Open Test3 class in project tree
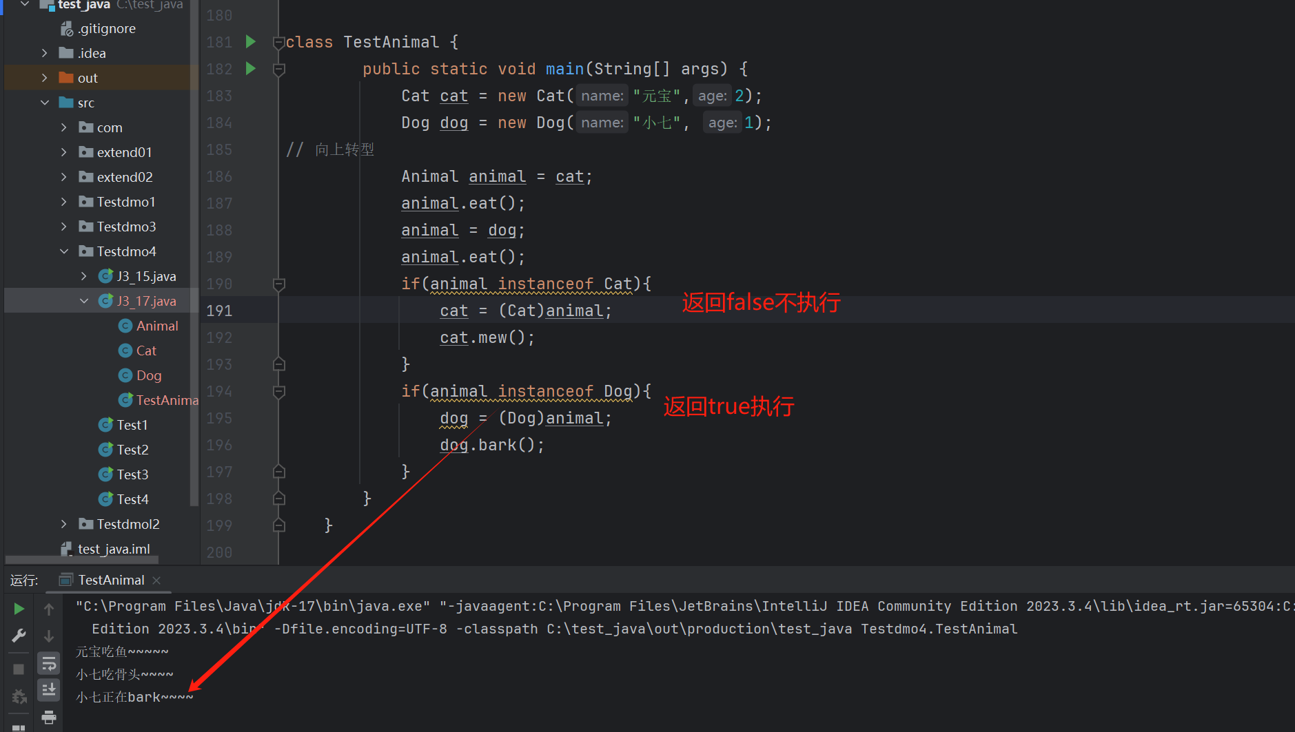The height and width of the screenshot is (732, 1295). (132, 474)
